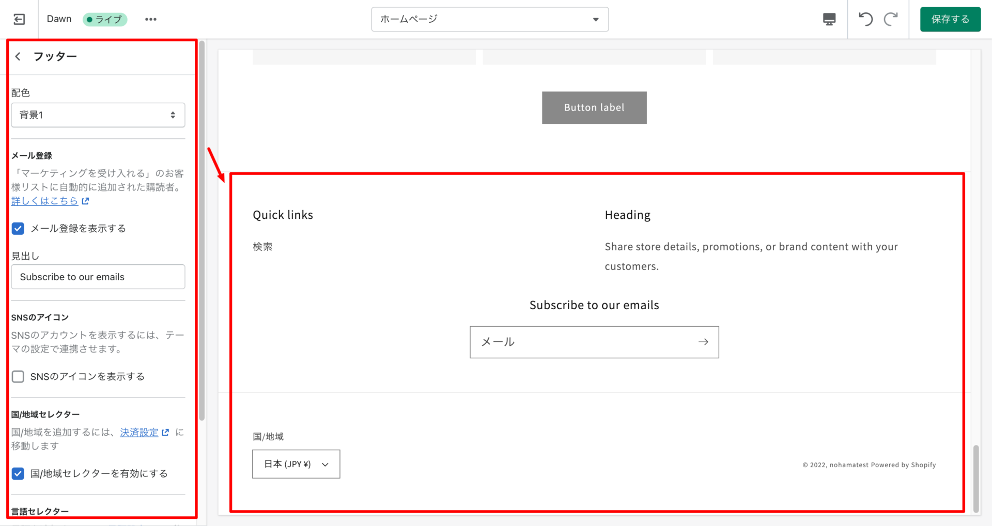Click the undo arrow icon
992x526 pixels.
(865, 19)
